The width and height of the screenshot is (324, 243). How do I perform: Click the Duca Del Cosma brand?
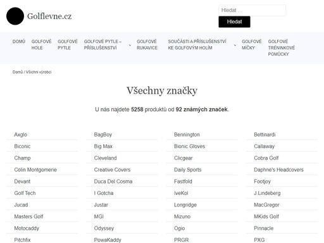[x=113, y=182]
